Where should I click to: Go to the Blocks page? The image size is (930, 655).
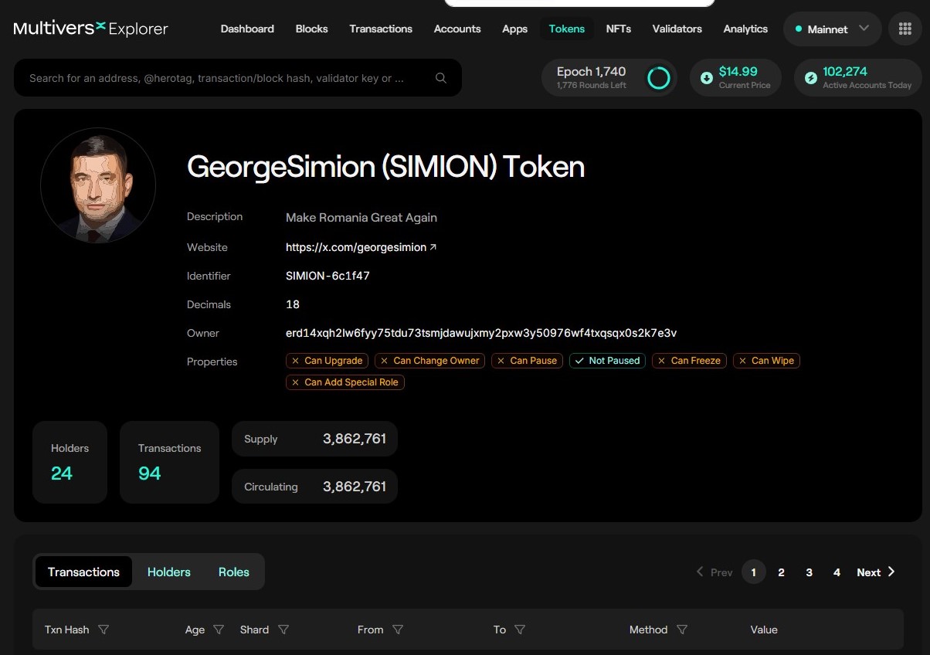(x=311, y=29)
